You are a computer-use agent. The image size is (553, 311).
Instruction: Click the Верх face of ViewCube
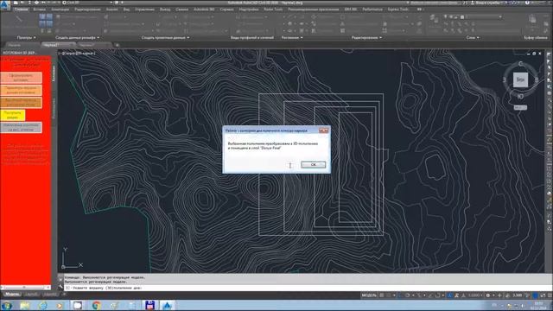(x=520, y=79)
